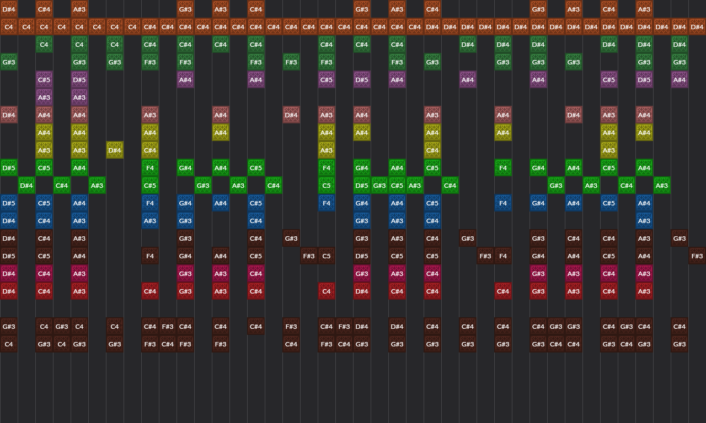Select the dark green C#4 note below the orange row
Screen dimensions: 706x423
149,44
